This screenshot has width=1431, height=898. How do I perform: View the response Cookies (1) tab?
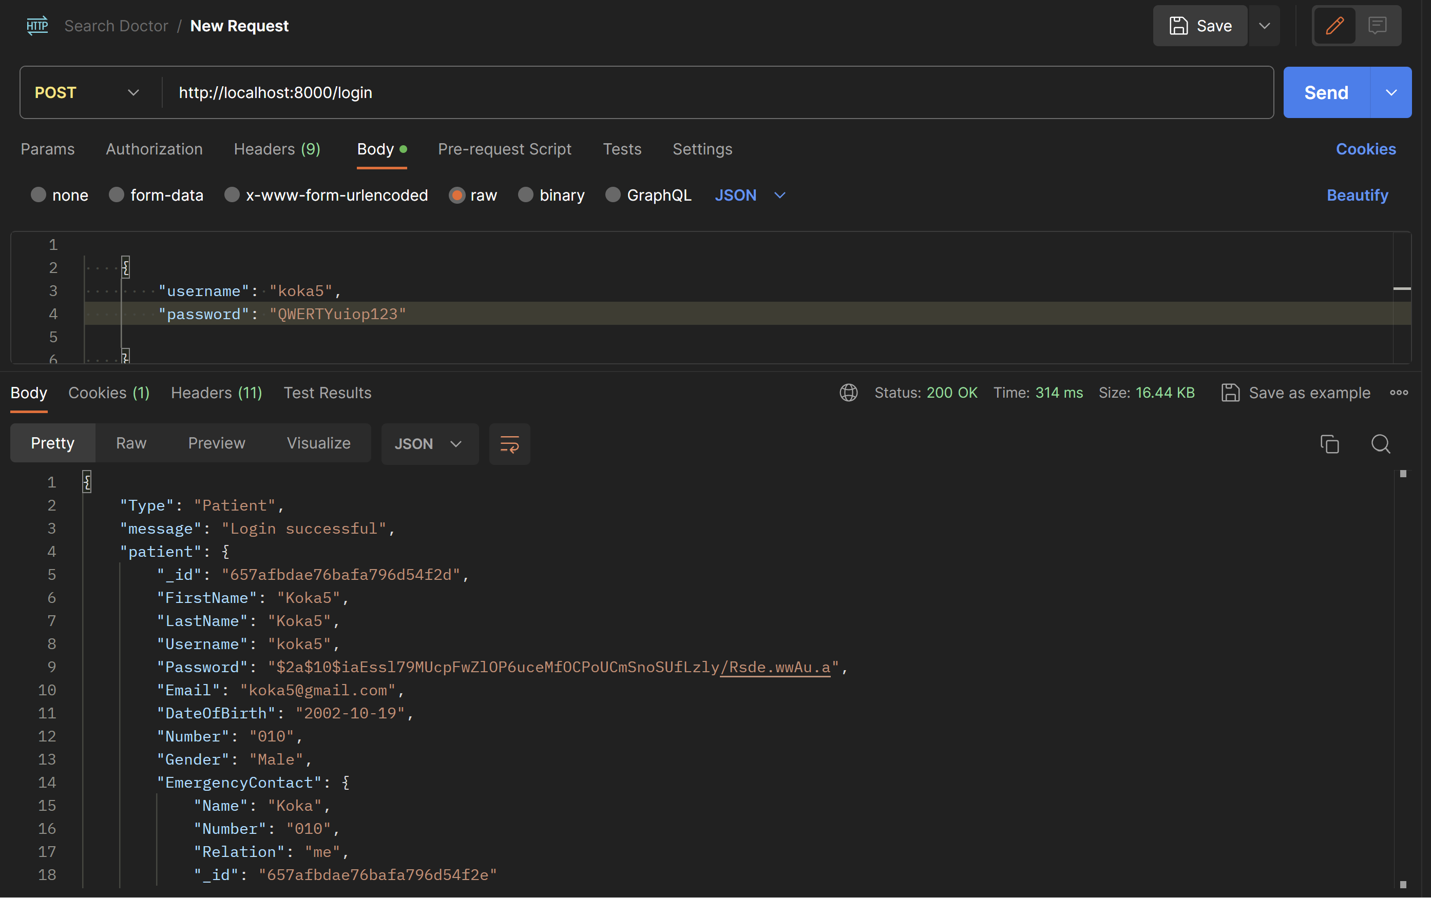click(109, 393)
